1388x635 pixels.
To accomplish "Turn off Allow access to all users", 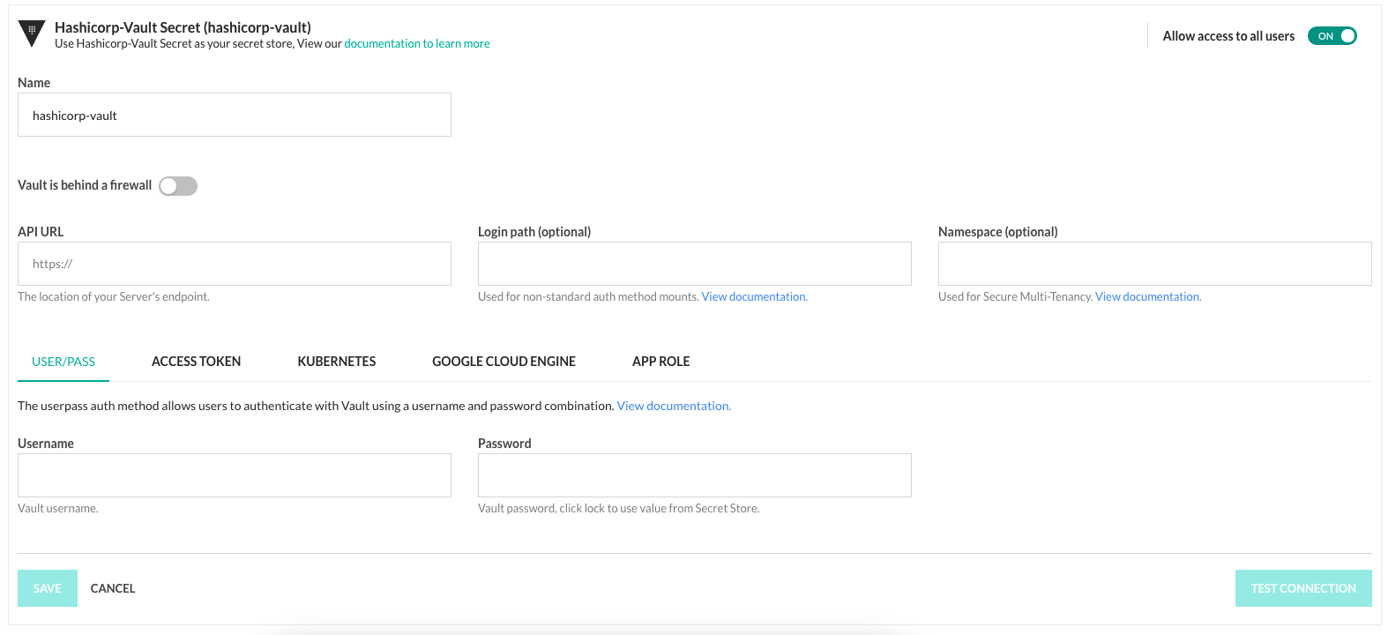I will [1332, 36].
